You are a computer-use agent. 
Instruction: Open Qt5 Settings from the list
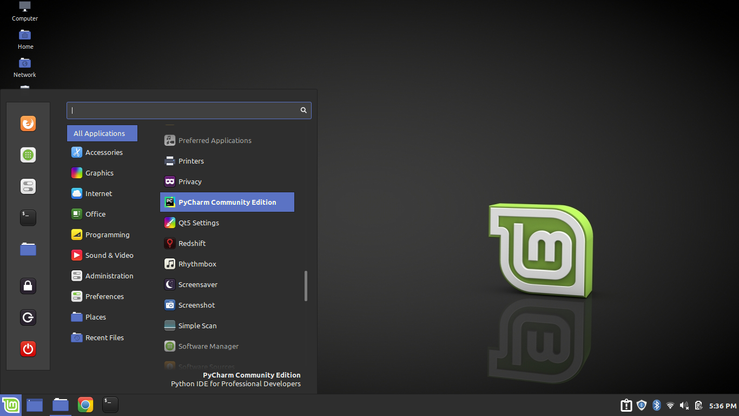pyautogui.click(x=227, y=223)
